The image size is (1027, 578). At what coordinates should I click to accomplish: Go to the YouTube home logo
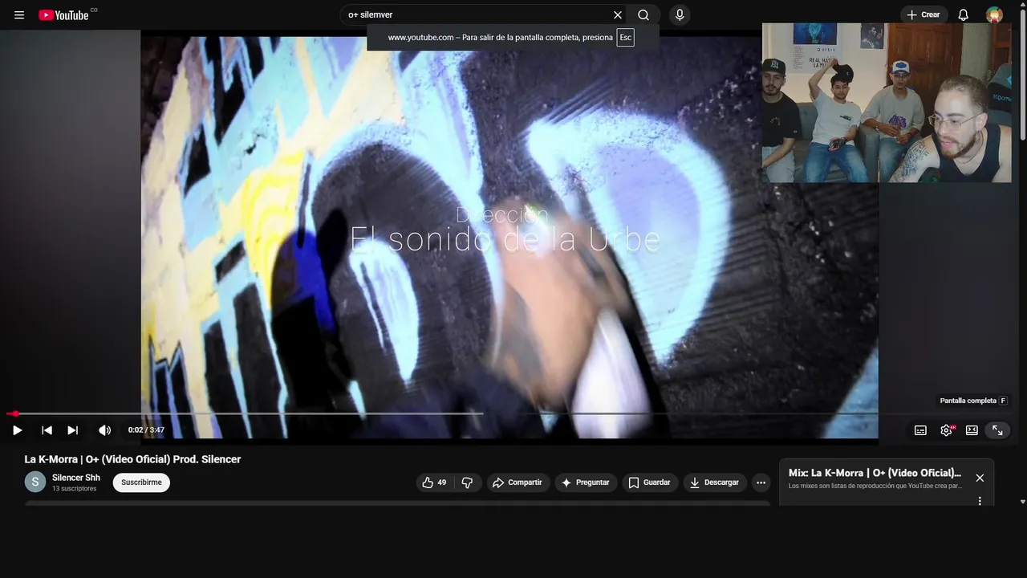63,15
